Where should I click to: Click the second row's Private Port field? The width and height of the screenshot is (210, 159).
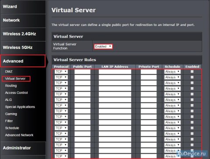pyautogui.click(x=149, y=77)
